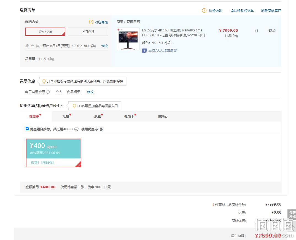
Task: Collapse the 使用优惠/礼品卡/抵用 section
Action: click(62, 106)
